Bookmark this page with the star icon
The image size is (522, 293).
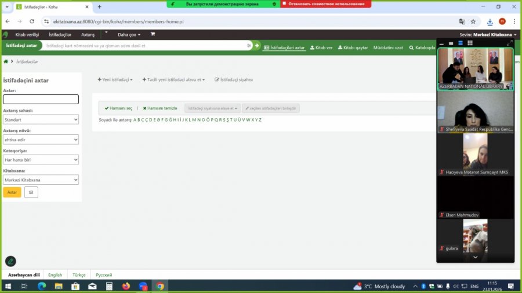coord(473,21)
